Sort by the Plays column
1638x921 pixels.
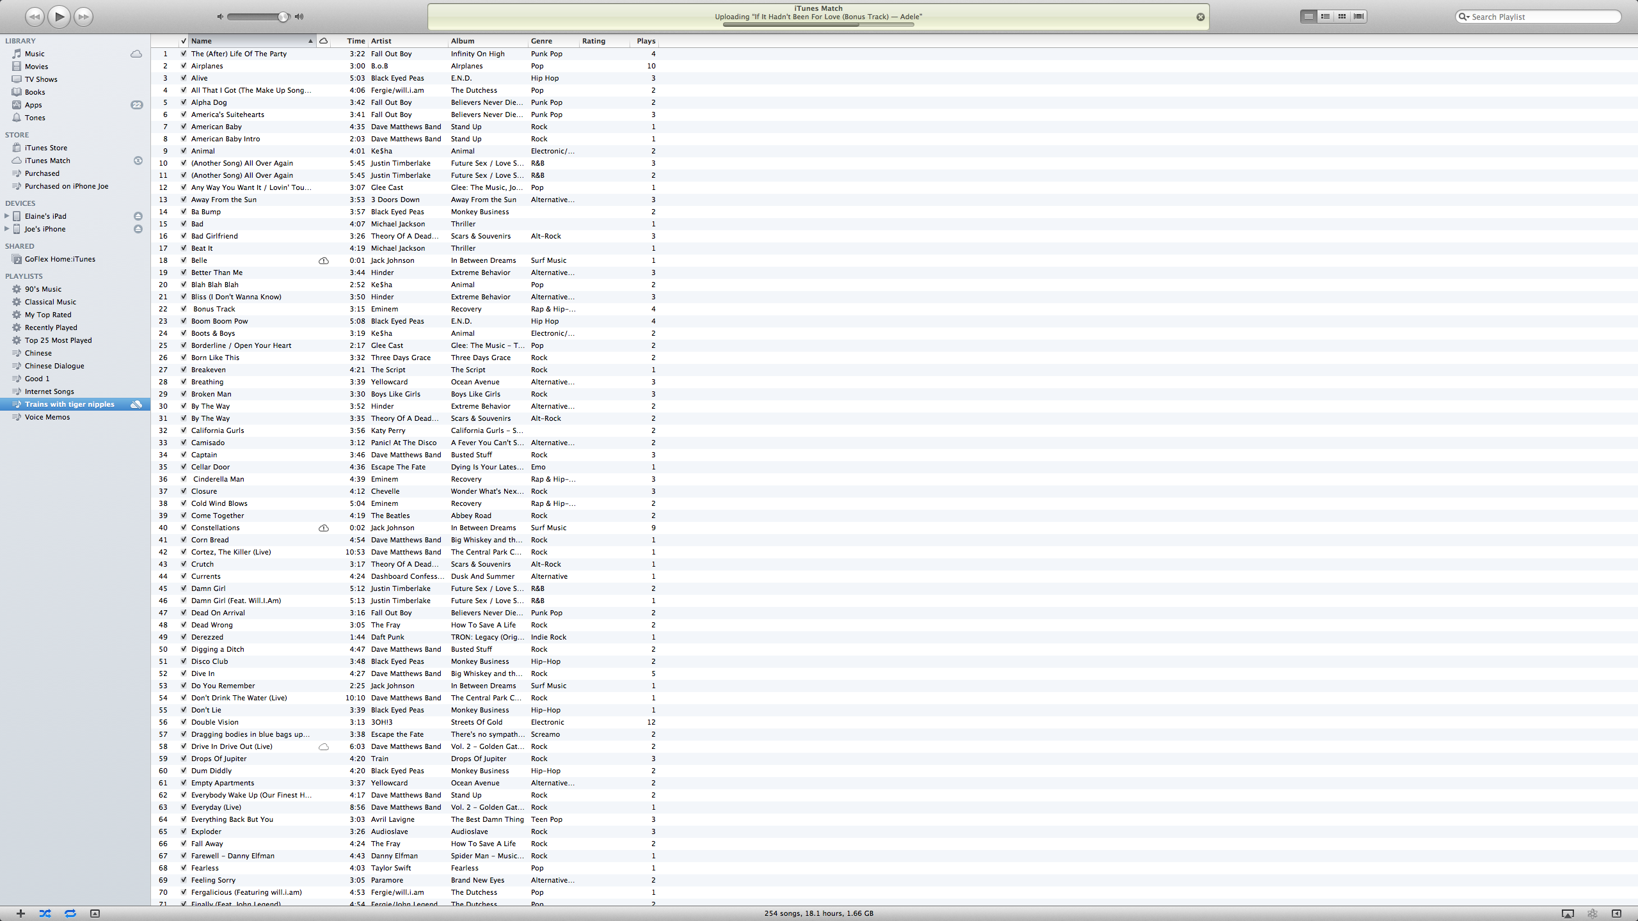pos(645,41)
